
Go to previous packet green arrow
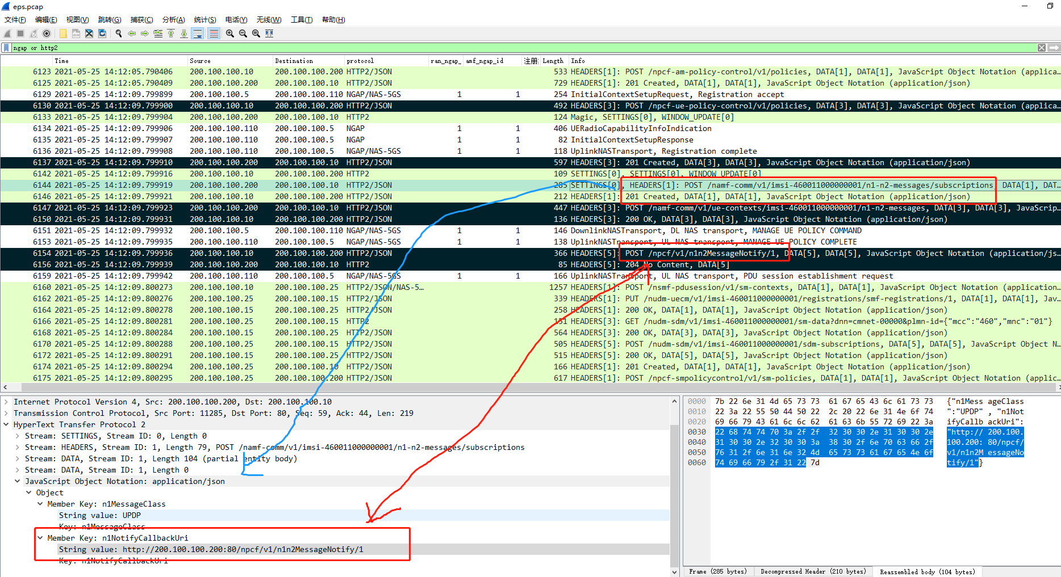(x=132, y=33)
